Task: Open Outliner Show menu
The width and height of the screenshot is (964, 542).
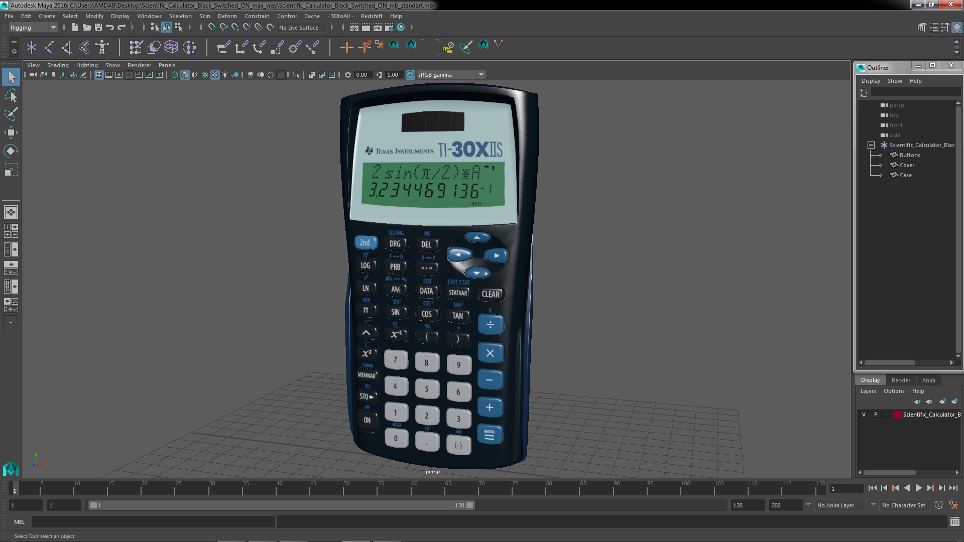Action: coord(895,81)
